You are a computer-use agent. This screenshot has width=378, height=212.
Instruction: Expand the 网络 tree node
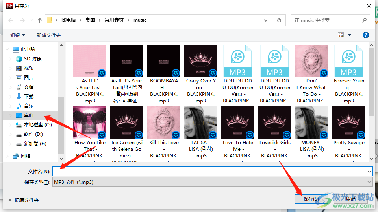7,156
